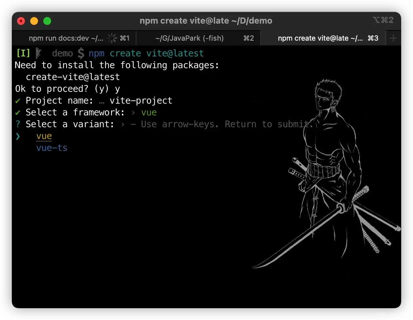Click the loading spinner in the first tab
This screenshot has height=320, width=413.
[x=112, y=38]
